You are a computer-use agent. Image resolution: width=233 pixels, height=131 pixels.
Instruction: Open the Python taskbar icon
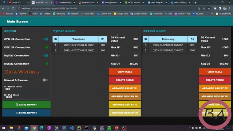pos(94,128)
